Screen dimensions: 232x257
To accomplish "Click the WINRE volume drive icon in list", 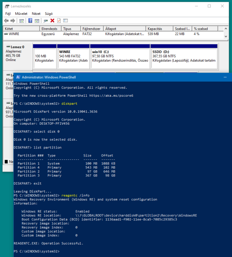I will pos(6,34).
